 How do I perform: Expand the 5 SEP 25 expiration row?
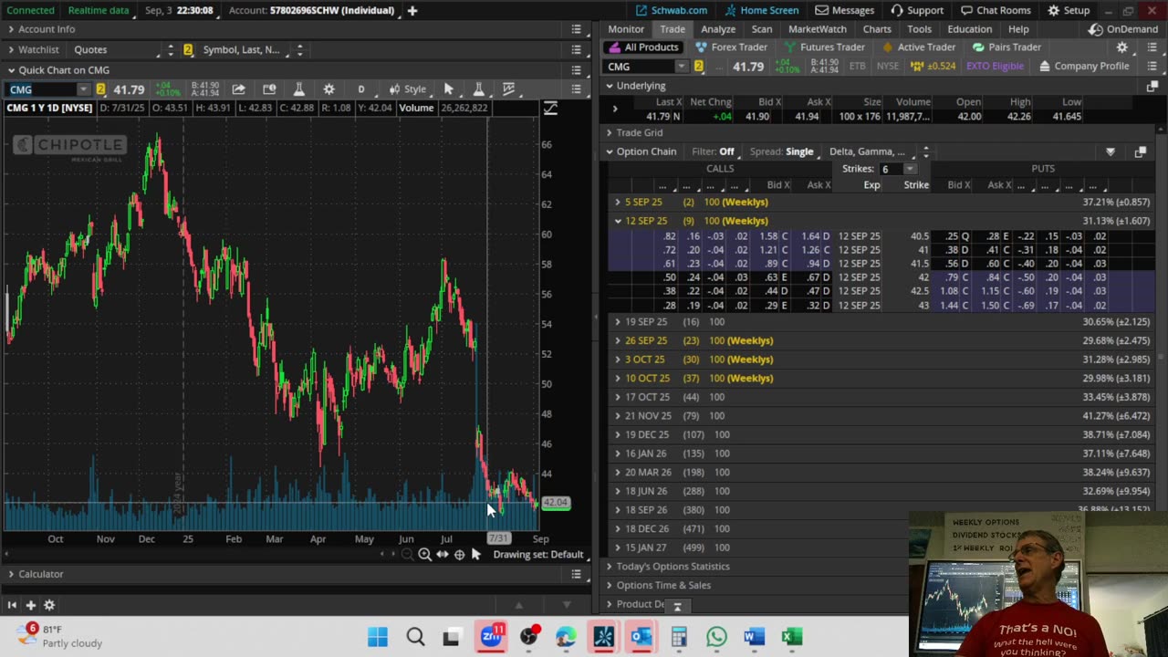(618, 202)
